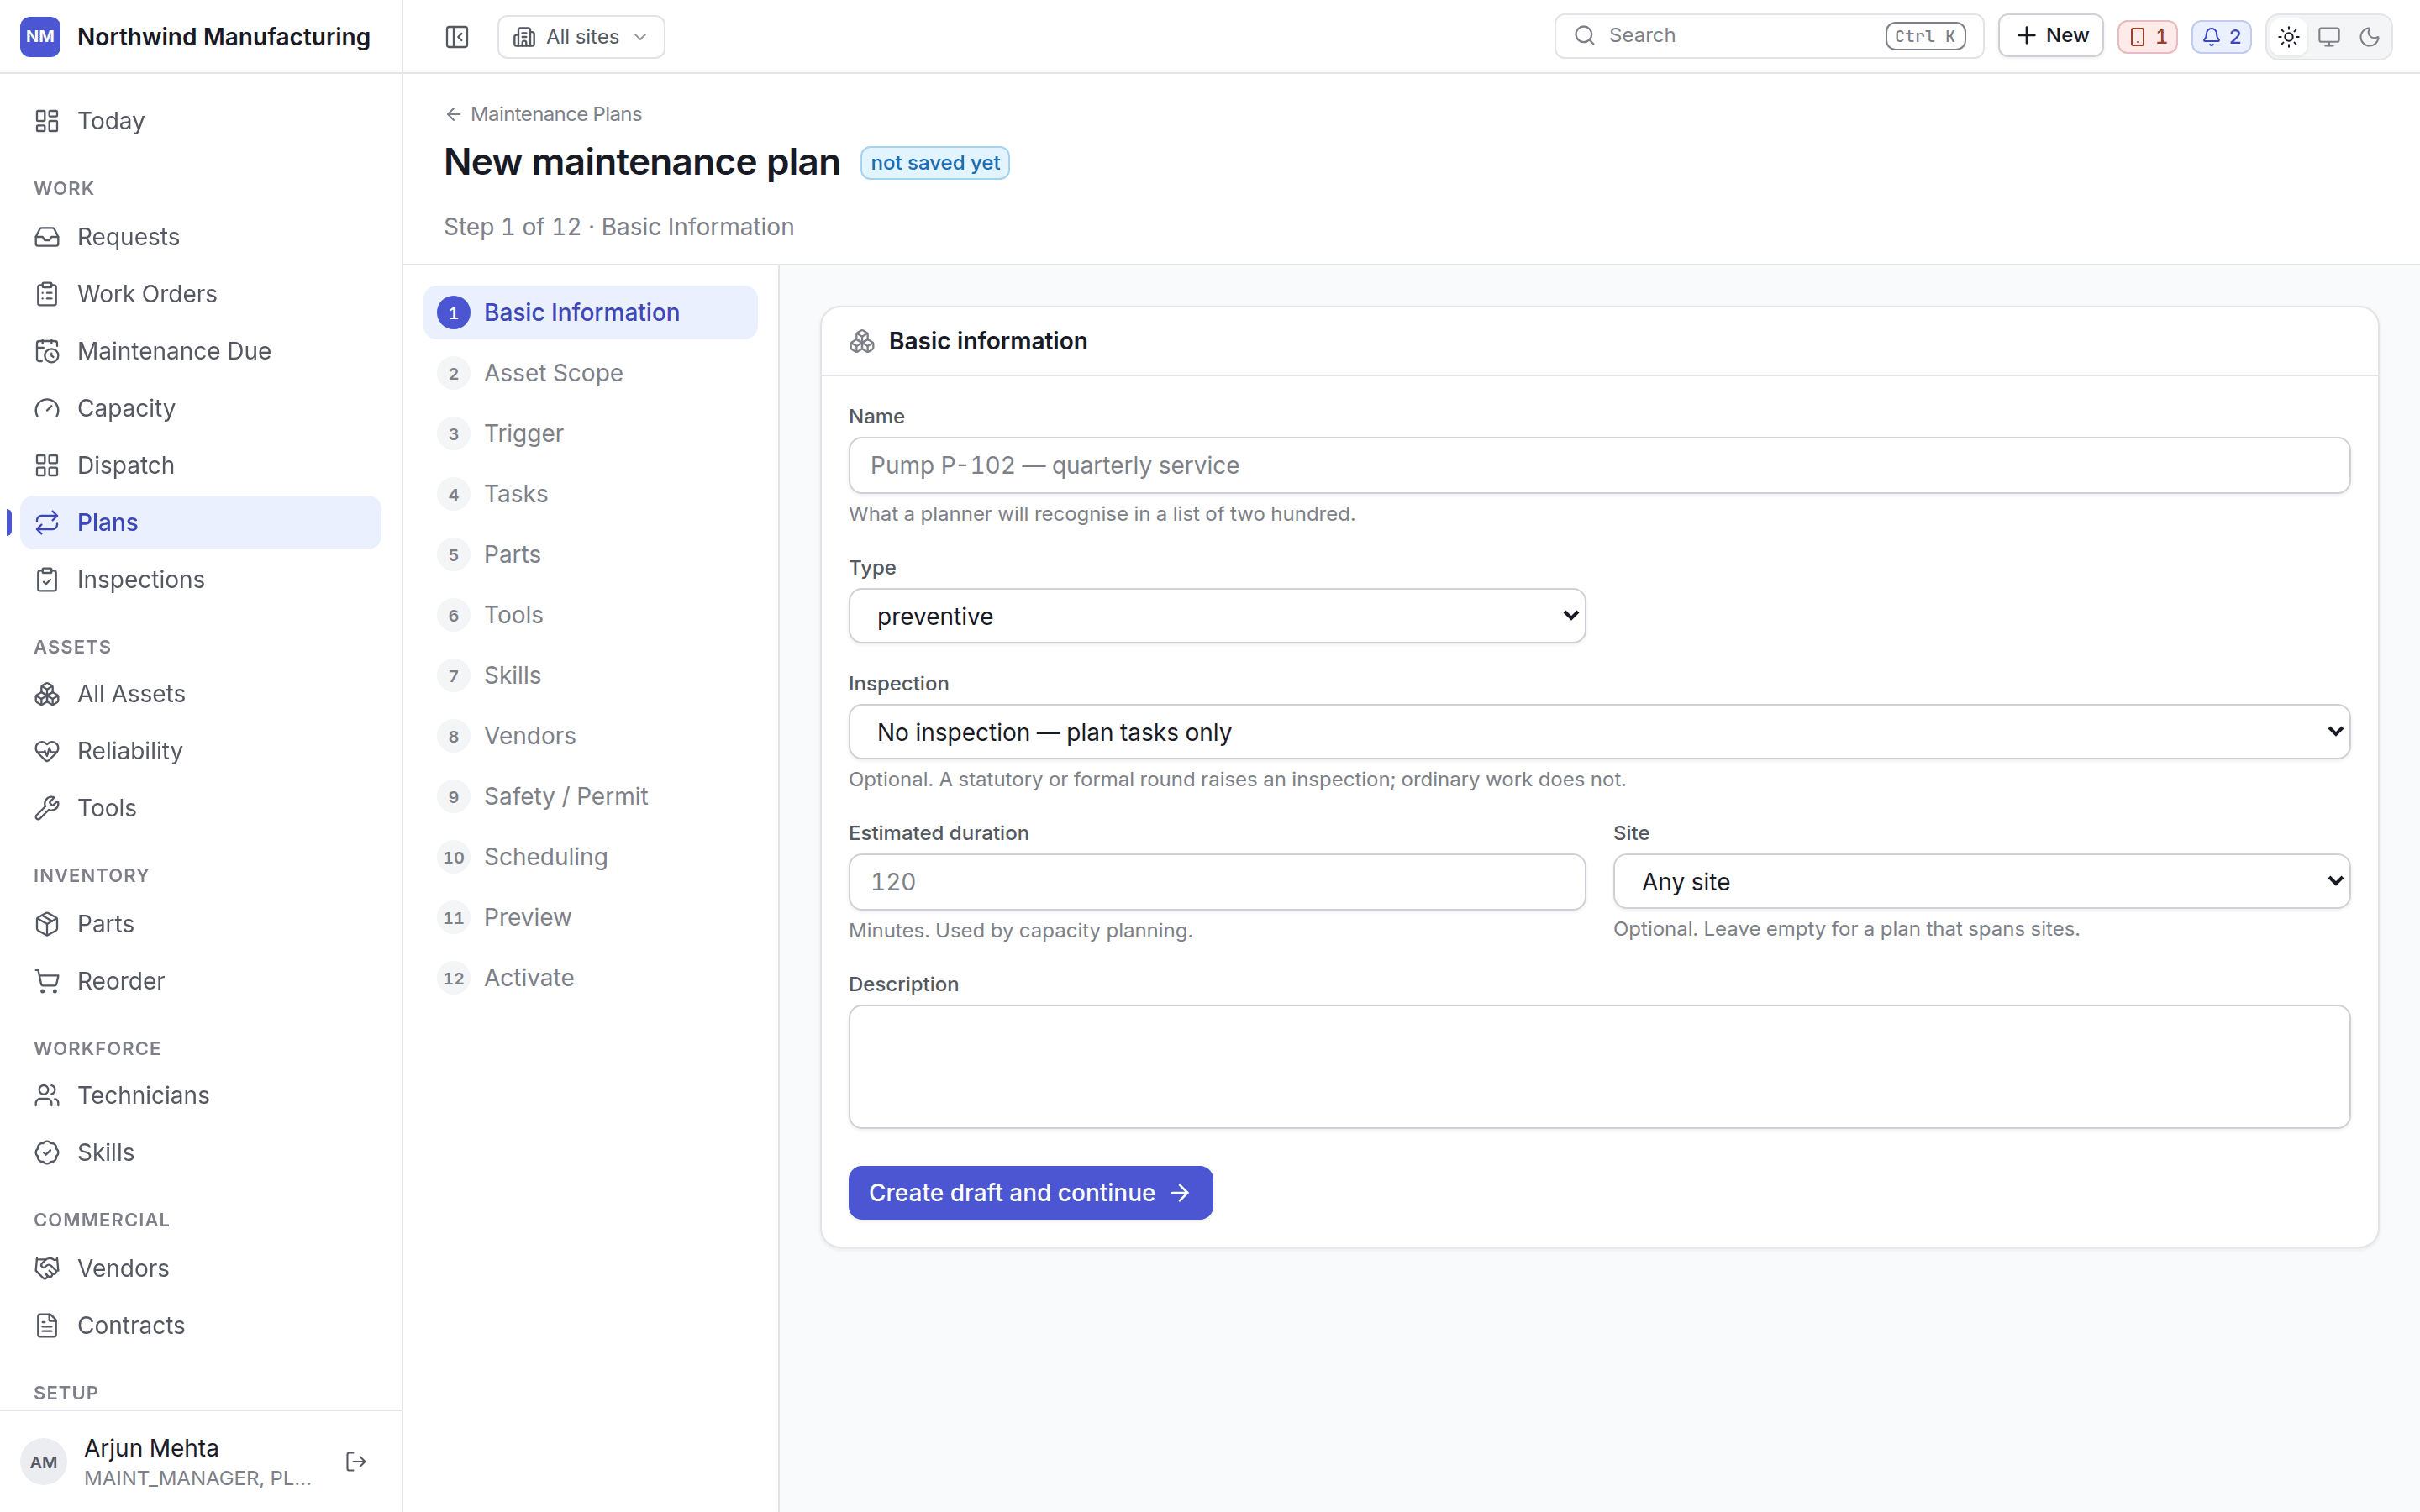Open Reorder in sidebar
The image size is (2420, 1512).
pos(200,981)
